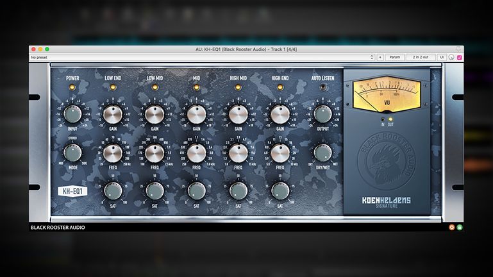Click the plus preset button
493x277 pixels.
point(380,57)
